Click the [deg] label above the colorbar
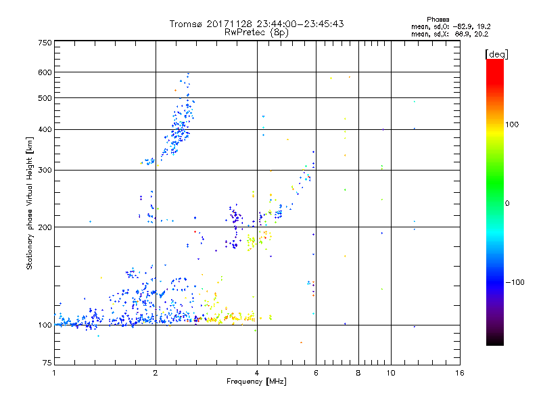Image resolution: width=541 pixels, height=406 pixels. coord(496,53)
